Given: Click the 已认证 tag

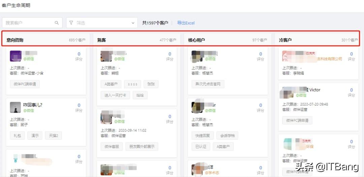Looking at the screenshot, I should point(201,147).
